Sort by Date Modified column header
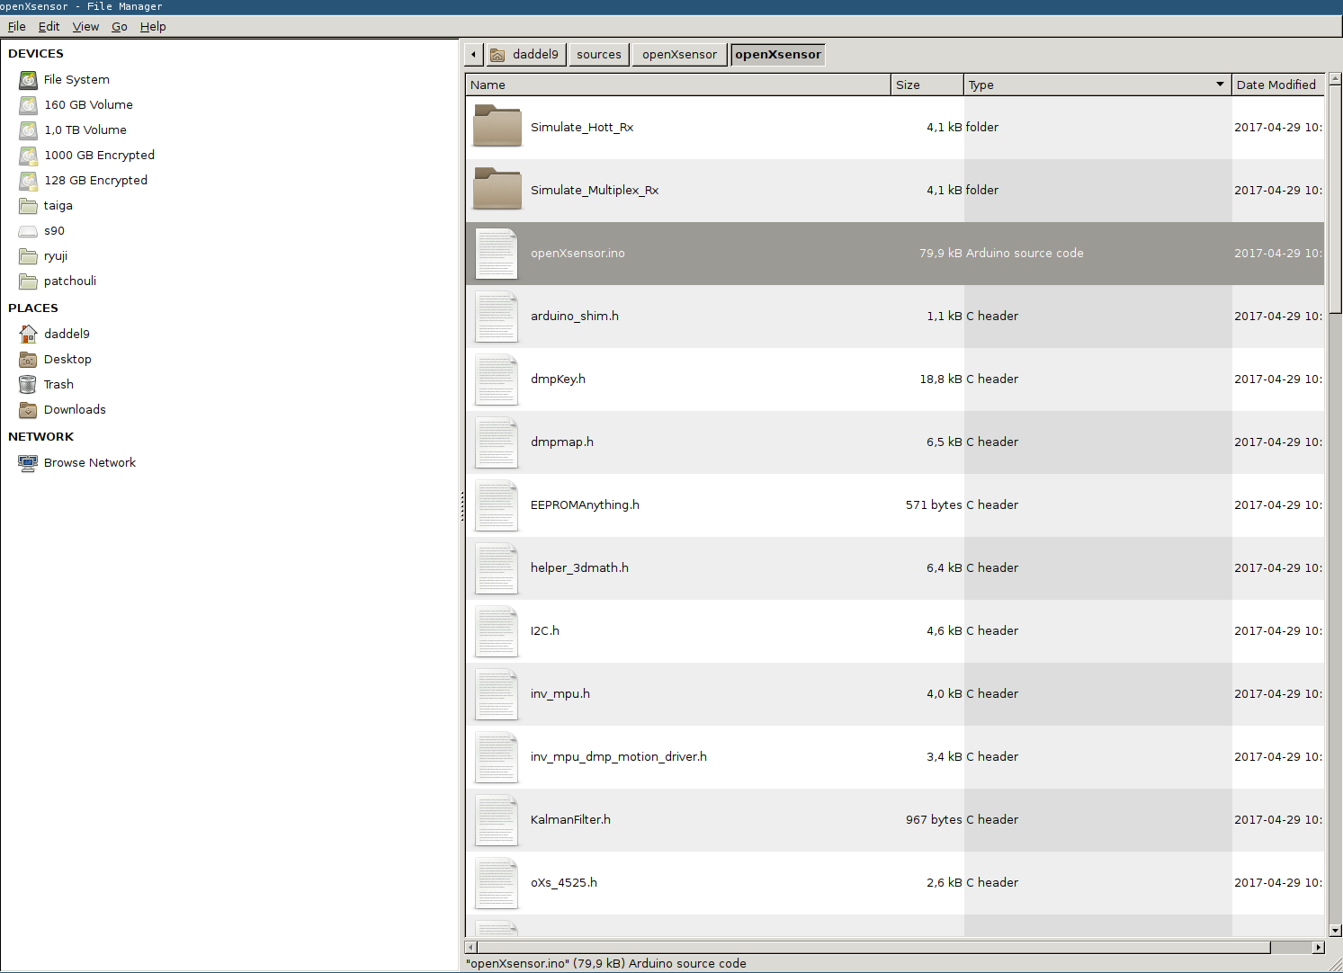This screenshot has width=1343, height=973. (x=1276, y=85)
